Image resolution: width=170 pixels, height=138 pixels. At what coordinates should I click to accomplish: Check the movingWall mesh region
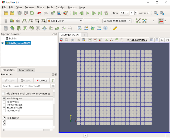coord(4,111)
